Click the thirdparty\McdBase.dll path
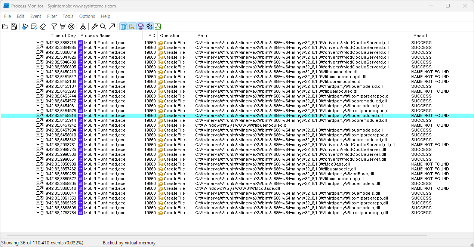474x247 pixels. [x=285, y=174]
